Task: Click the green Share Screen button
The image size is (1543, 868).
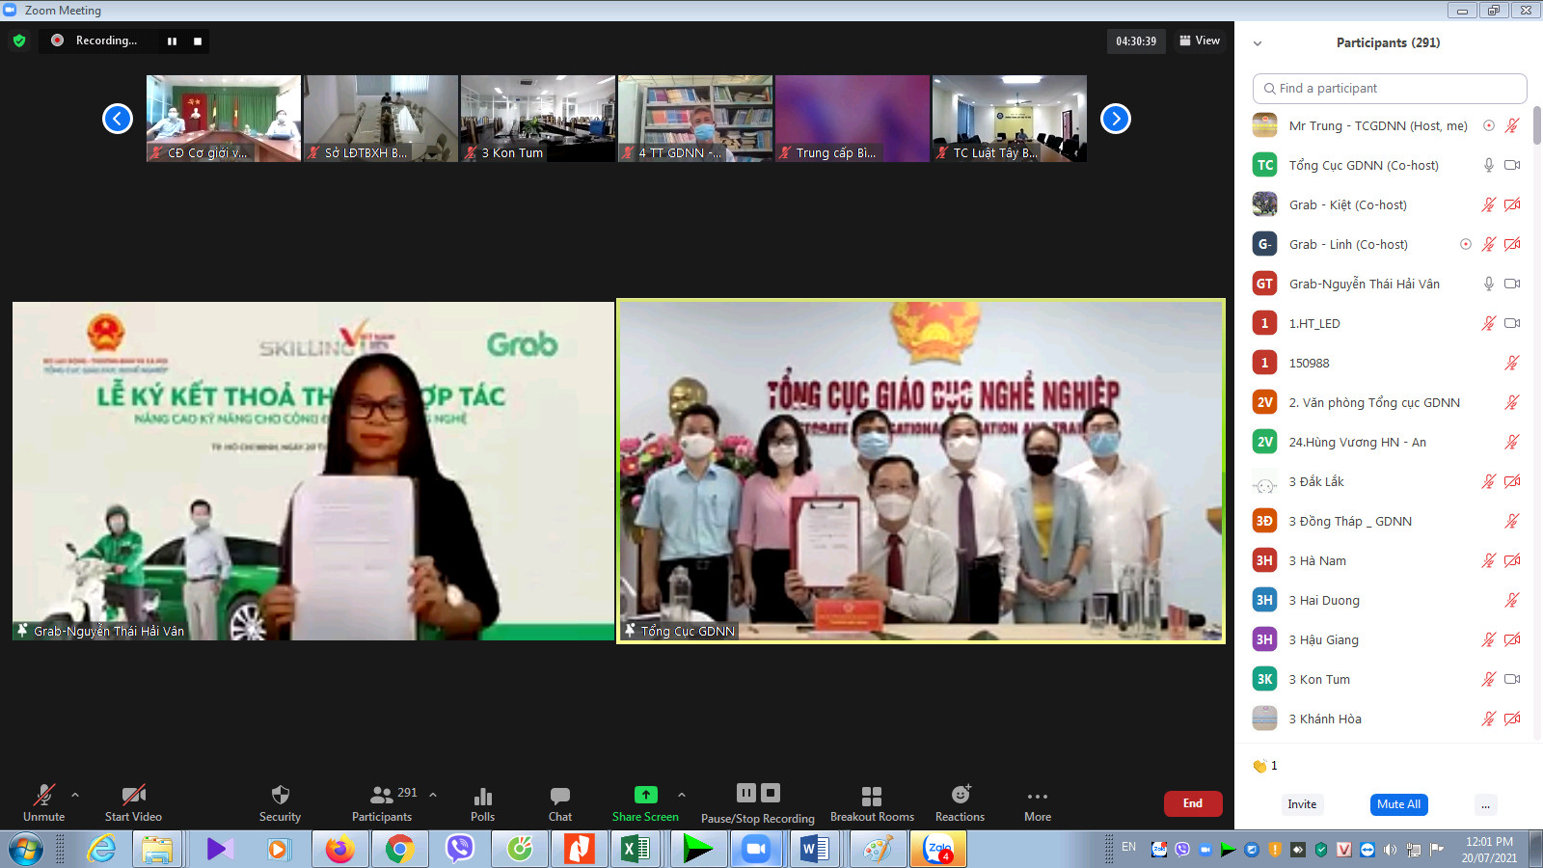Action: [645, 803]
